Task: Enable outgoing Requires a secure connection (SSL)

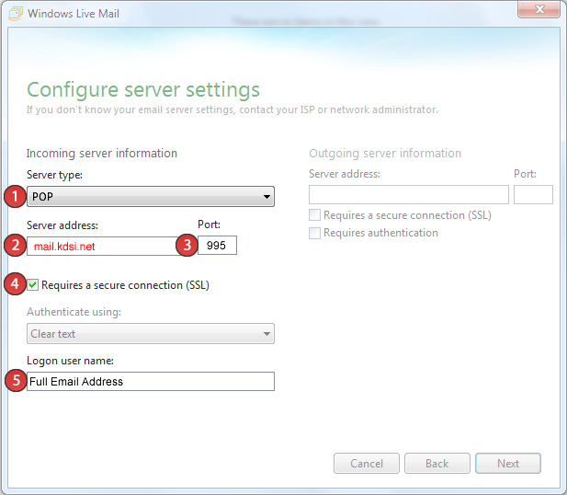Action: pyautogui.click(x=314, y=214)
